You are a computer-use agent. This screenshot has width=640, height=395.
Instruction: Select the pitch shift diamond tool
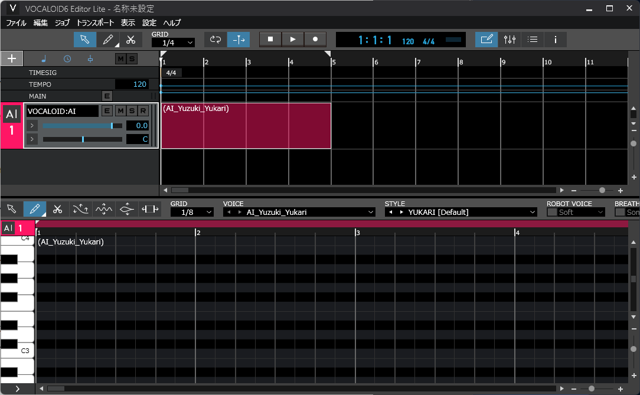click(x=126, y=209)
